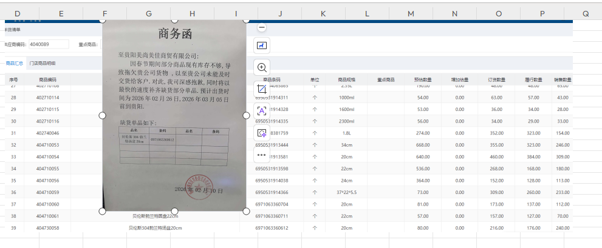The width and height of the screenshot is (602, 248).
Task: Click the image's top-right resize handle
Action: [x=247, y=20]
